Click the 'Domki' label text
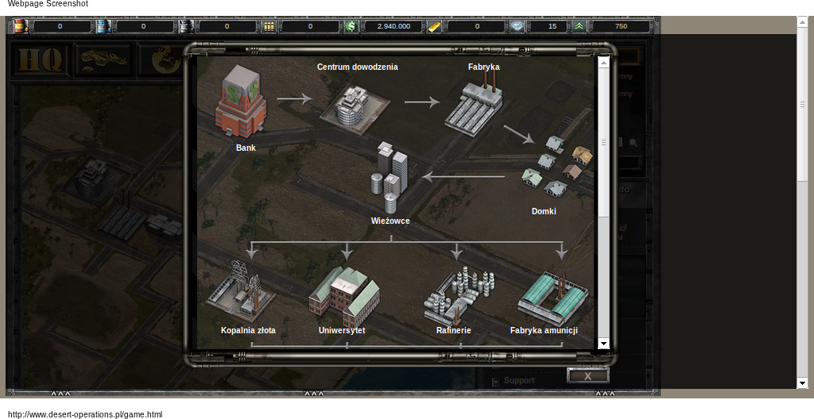Screen dimensions: 814x419 [544, 212]
